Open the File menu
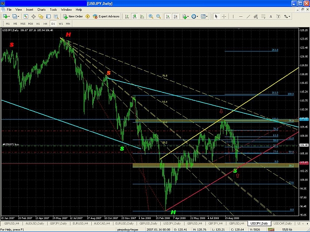Image resolution: width=310 pixels, height=232 pixels. [9, 10]
